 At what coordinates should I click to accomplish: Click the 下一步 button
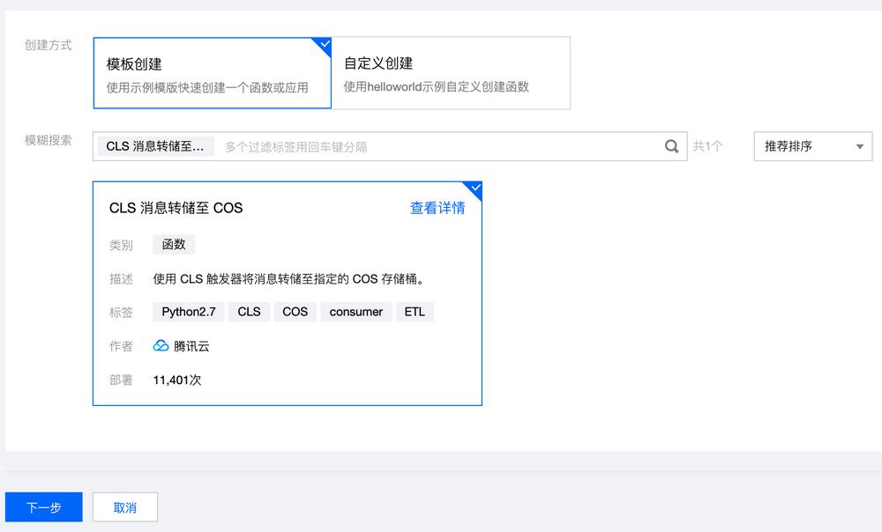44,507
